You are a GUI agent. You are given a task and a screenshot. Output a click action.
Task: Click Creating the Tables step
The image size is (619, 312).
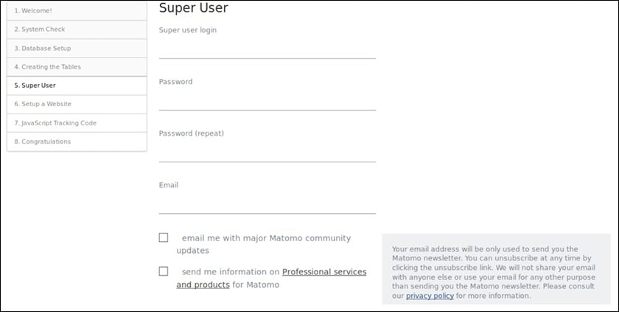point(77,67)
